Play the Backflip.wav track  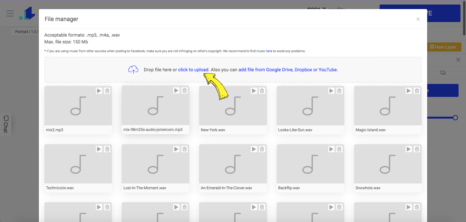(331, 149)
